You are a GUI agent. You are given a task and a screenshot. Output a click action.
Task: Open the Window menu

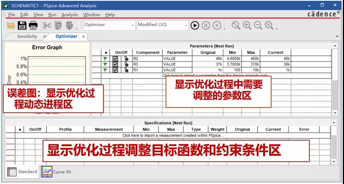[92, 15]
